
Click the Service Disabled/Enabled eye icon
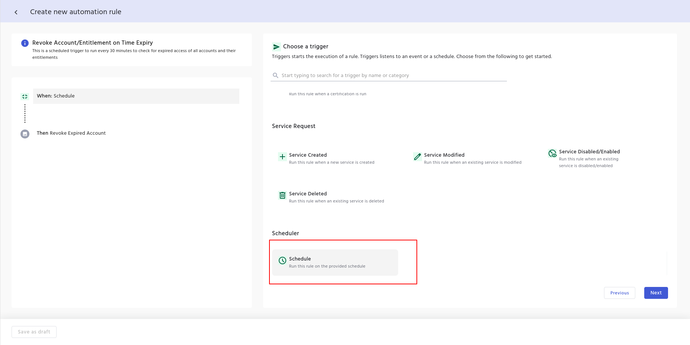point(552,153)
